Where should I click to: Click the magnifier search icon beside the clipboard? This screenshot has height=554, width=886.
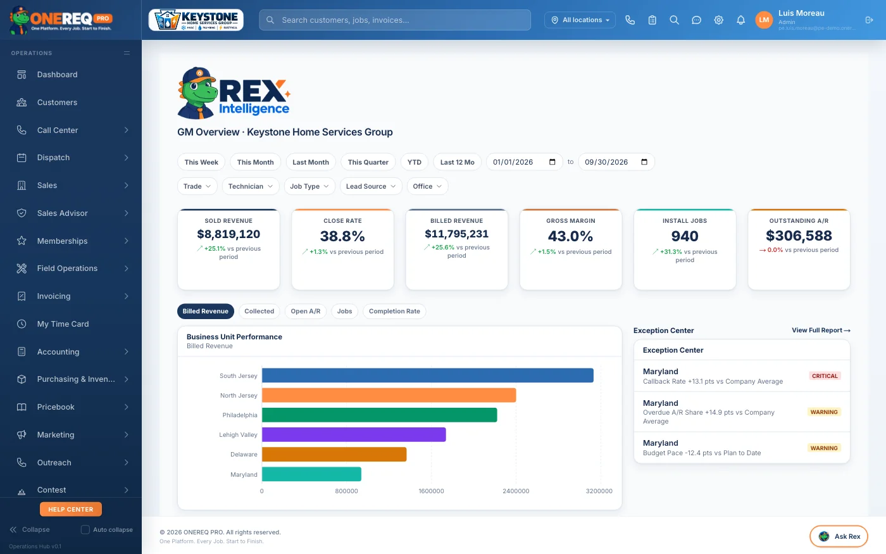[x=674, y=20]
